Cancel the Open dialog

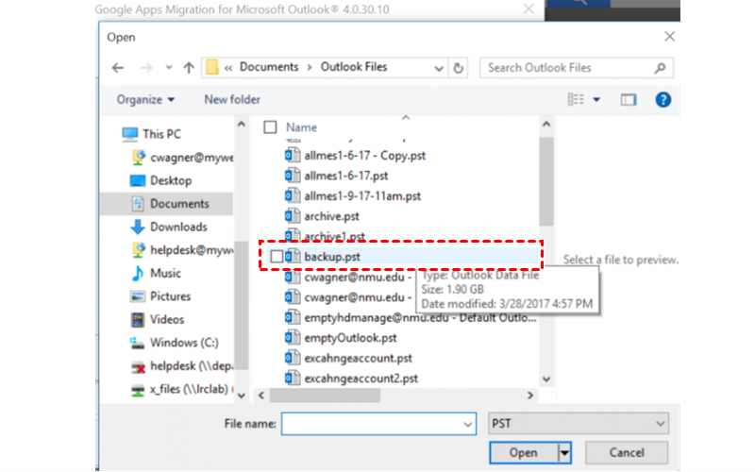[x=627, y=453]
